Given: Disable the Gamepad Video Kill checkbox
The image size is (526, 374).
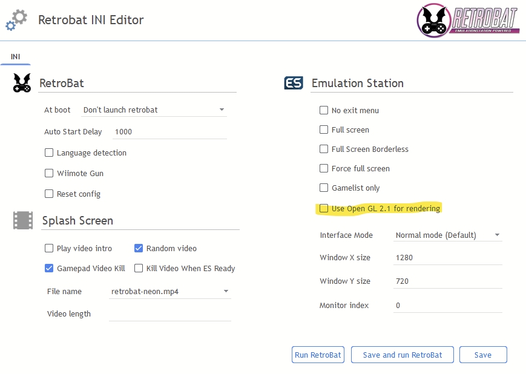Looking at the screenshot, I should click(x=49, y=268).
